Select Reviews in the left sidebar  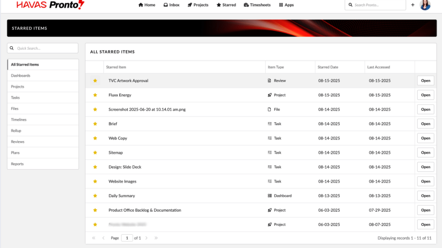tap(18, 142)
